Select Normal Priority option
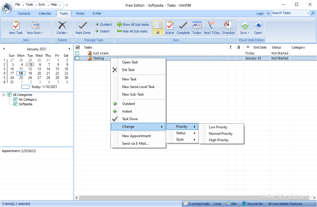 pos(221,134)
